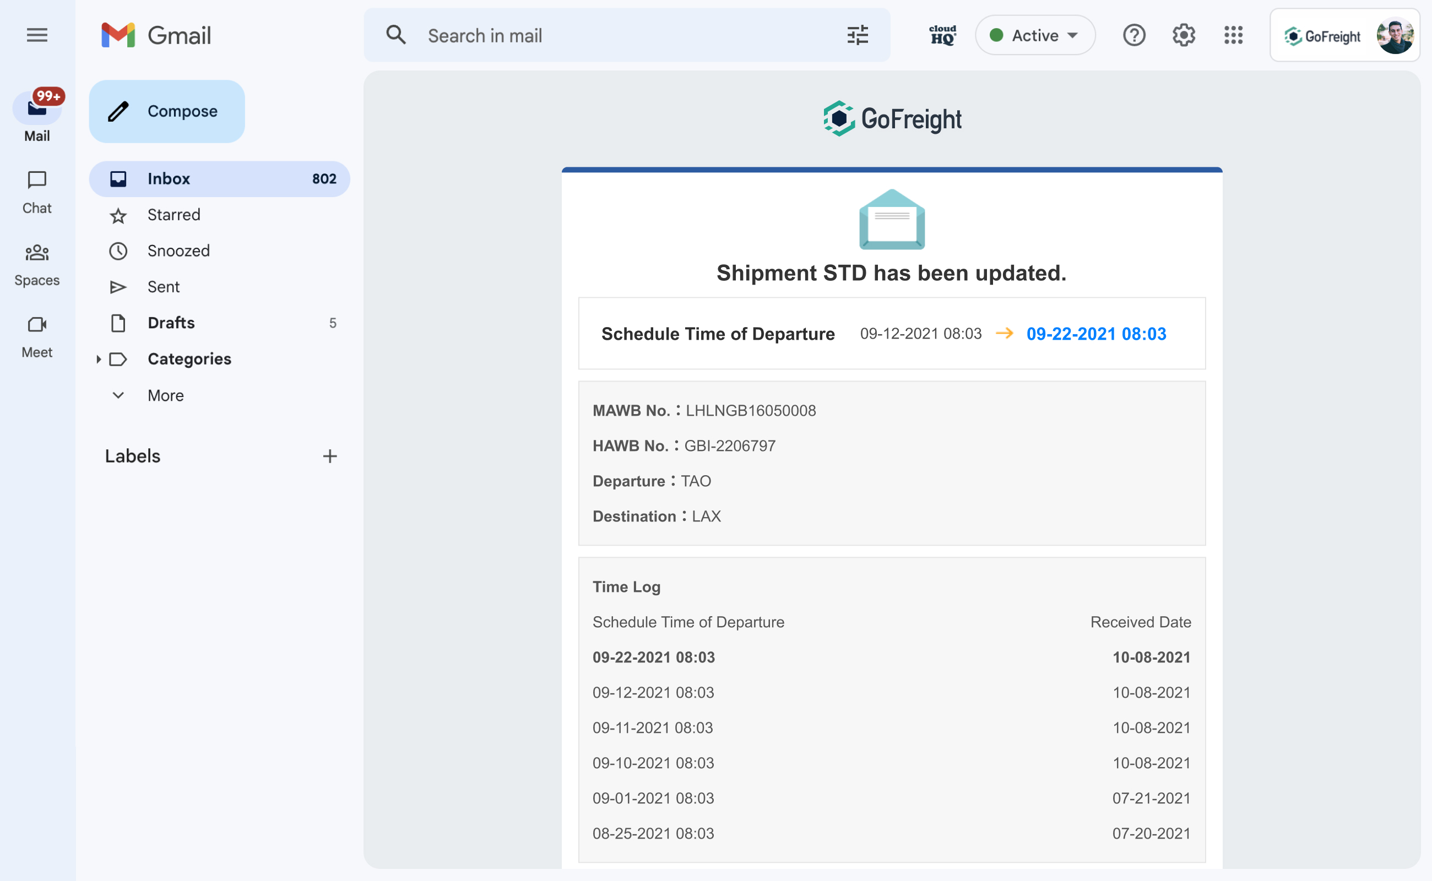Image resolution: width=1432 pixels, height=881 pixels.
Task: Click the cloudHQ extension icon
Action: click(x=942, y=36)
